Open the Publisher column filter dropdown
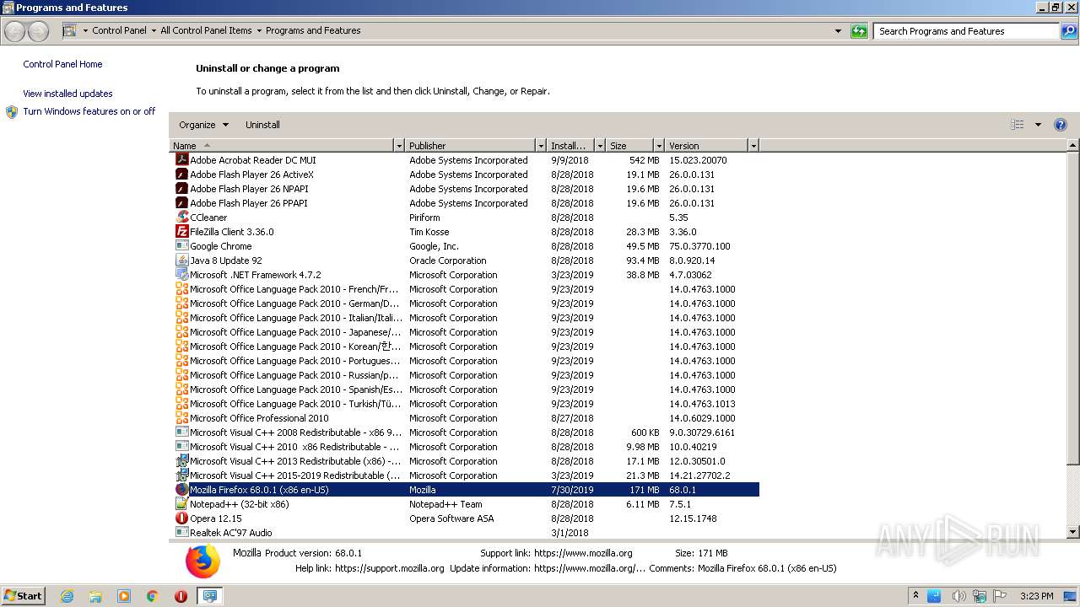The height and width of the screenshot is (607, 1080). pyautogui.click(x=541, y=146)
